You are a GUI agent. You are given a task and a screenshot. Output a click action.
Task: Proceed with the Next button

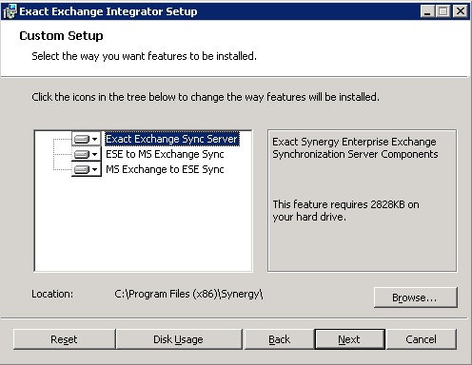pyautogui.click(x=349, y=339)
